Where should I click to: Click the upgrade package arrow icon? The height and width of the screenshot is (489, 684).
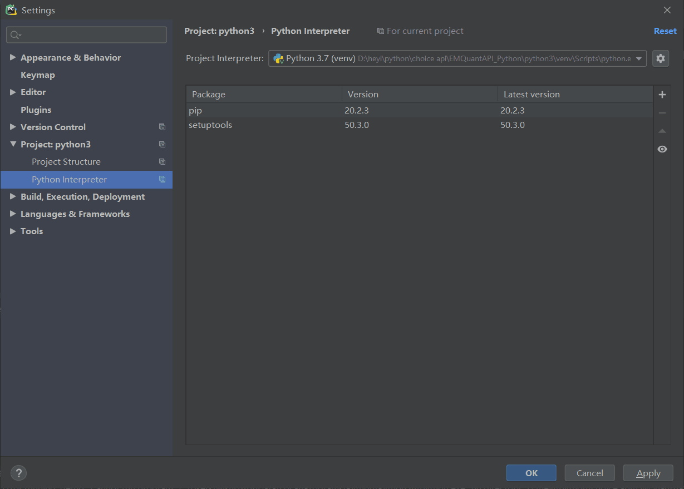pos(662,131)
